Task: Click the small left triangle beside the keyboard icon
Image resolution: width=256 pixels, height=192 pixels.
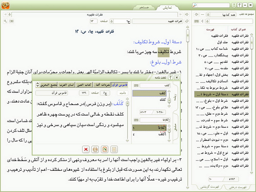Action: pyautogui.click(x=202, y=21)
